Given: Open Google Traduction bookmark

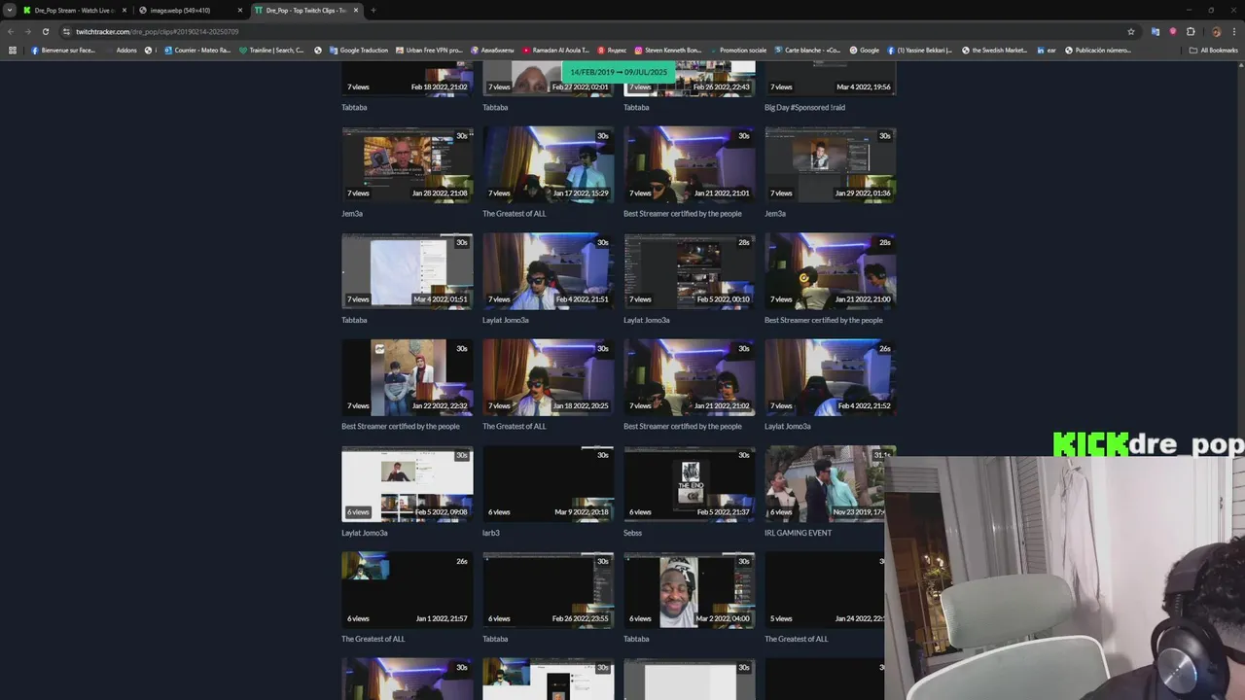Looking at the screenshot, I should coord(359,50).
